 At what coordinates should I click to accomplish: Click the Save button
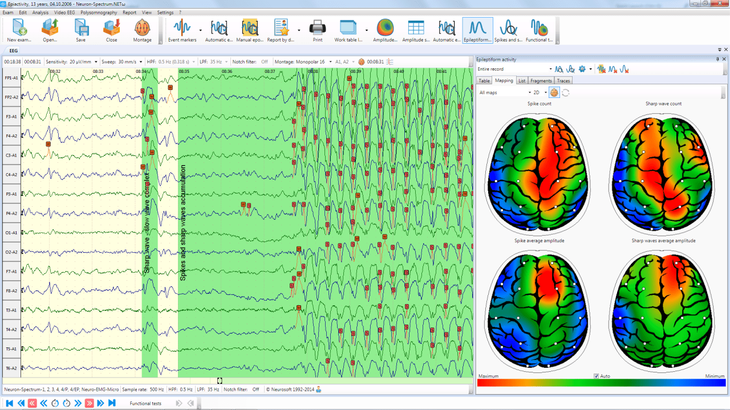tap(81, 30)
